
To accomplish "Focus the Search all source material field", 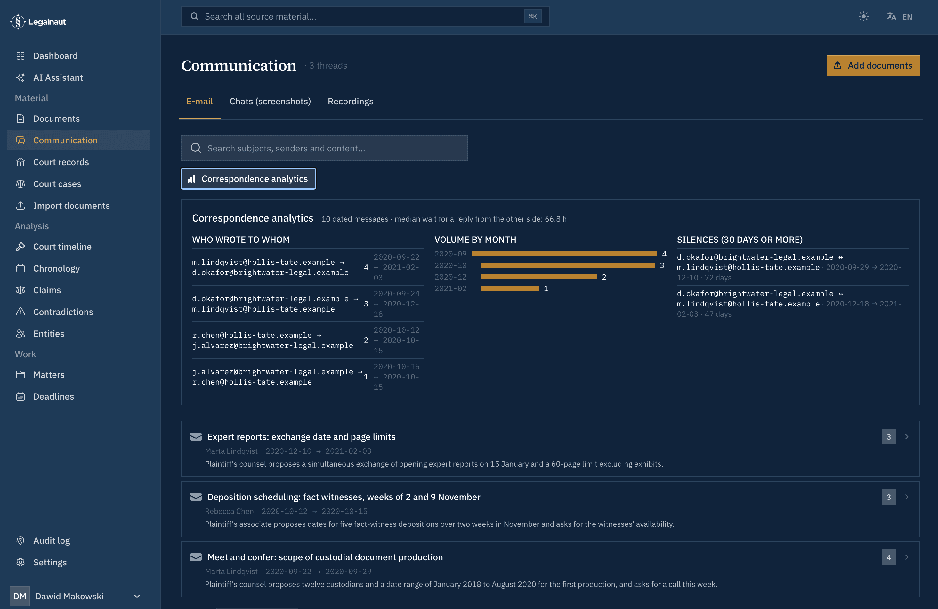I will pos(365,17).
